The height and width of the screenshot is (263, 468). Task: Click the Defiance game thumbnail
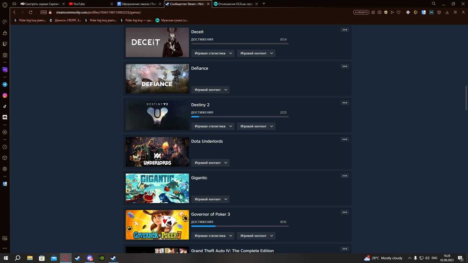pos(157,78)
